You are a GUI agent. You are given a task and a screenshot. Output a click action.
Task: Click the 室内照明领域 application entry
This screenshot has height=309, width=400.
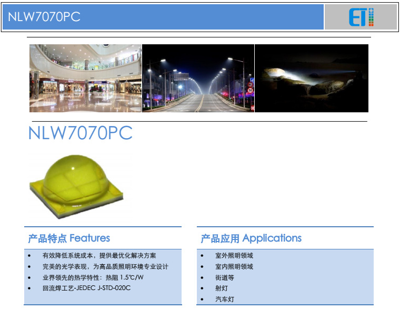pyautogui.click(x=234, y=267)
